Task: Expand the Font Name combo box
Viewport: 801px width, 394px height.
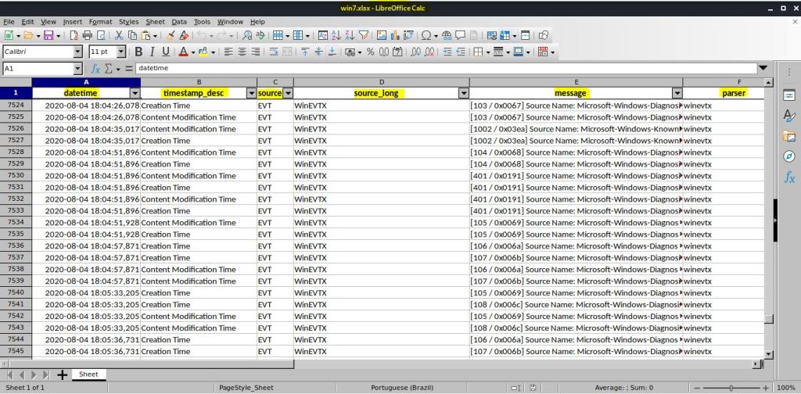Action: pos(77,52)
